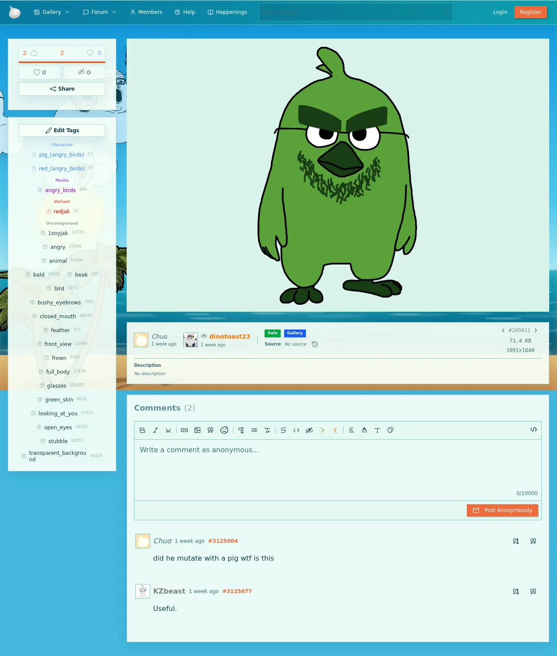This screenshot has width=557, height=656.
Task: Open uploader dinotoast23's profile
Action: [229, 336]
